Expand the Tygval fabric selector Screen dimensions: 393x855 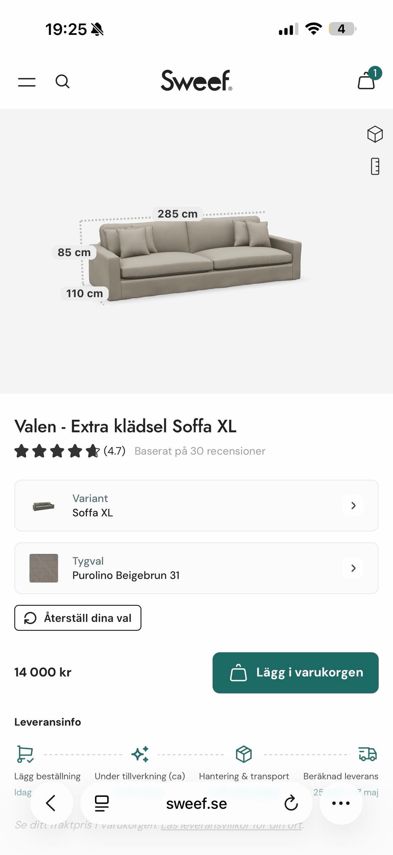[x=353, y=568]
